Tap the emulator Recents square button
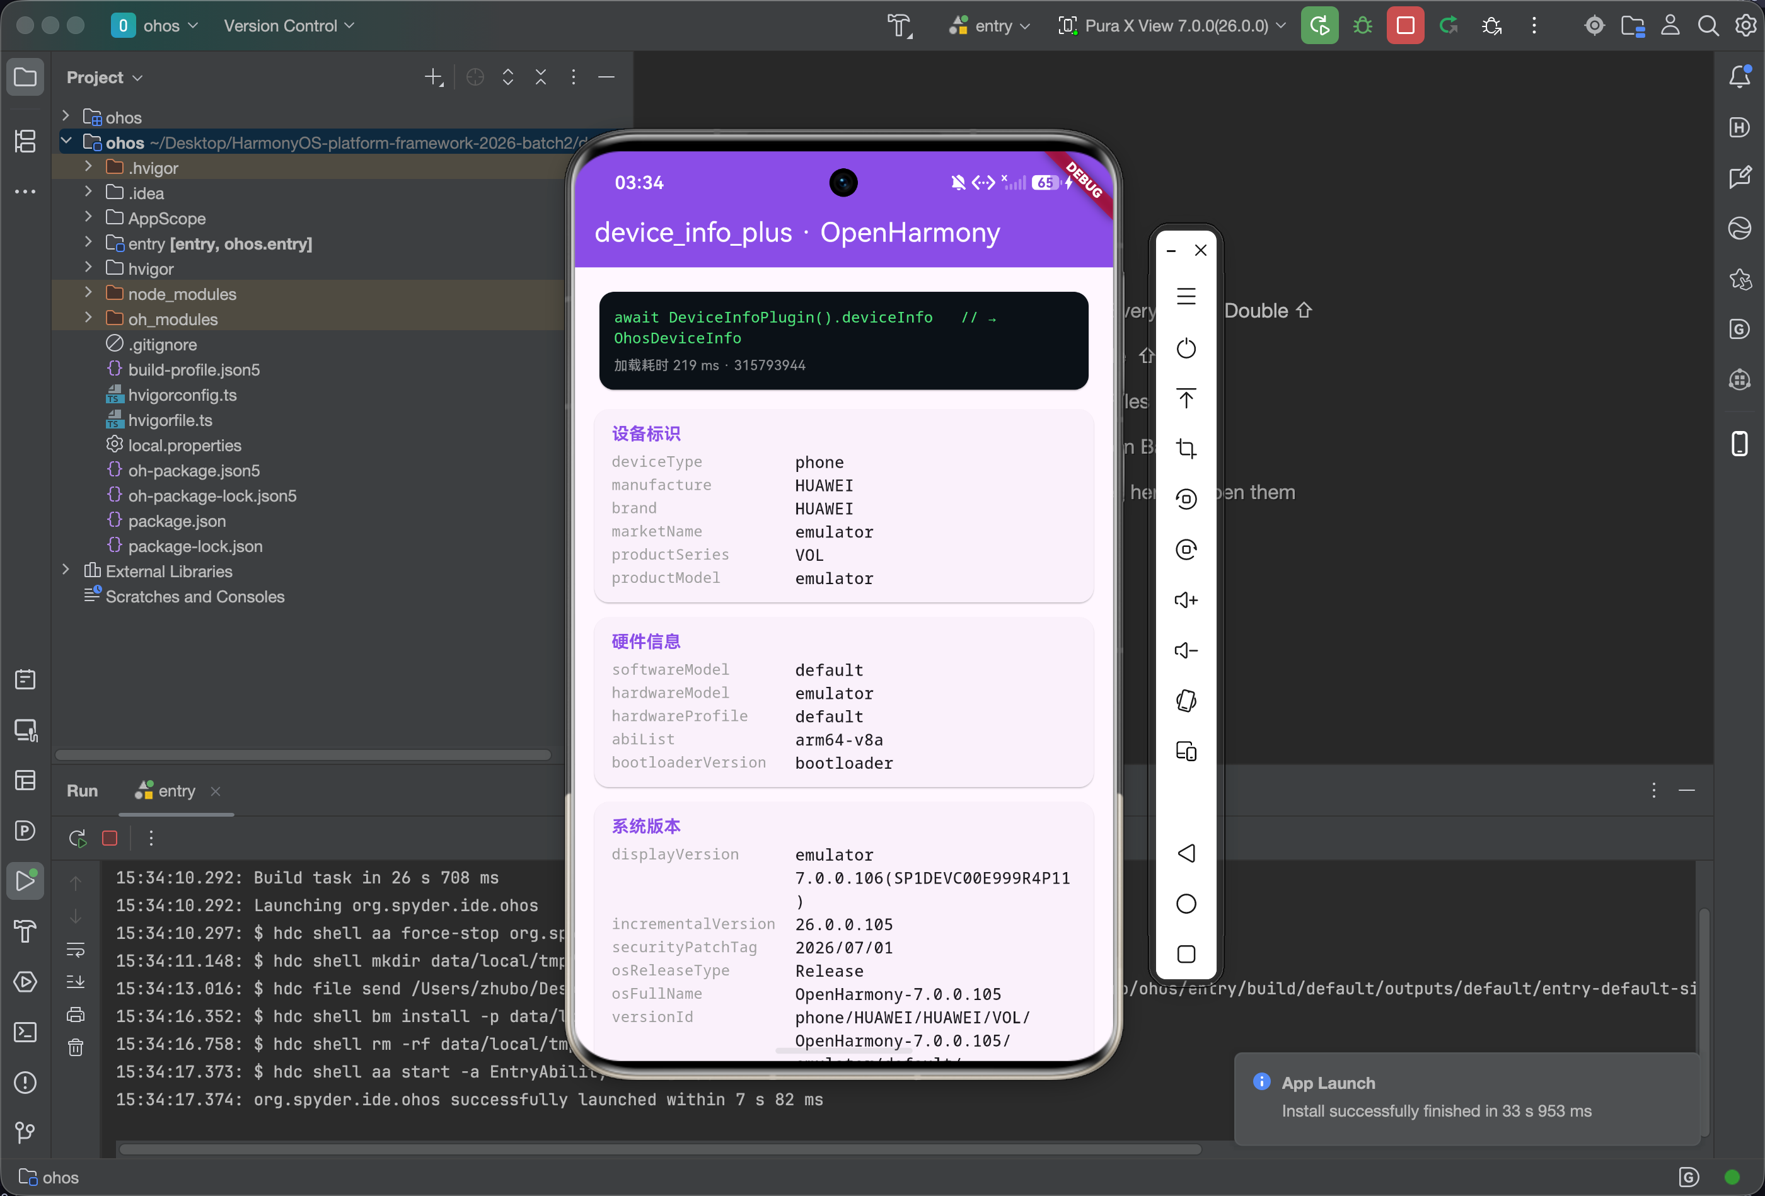This screenshot has height=1196, width=1765. (x=1186, y=954)
